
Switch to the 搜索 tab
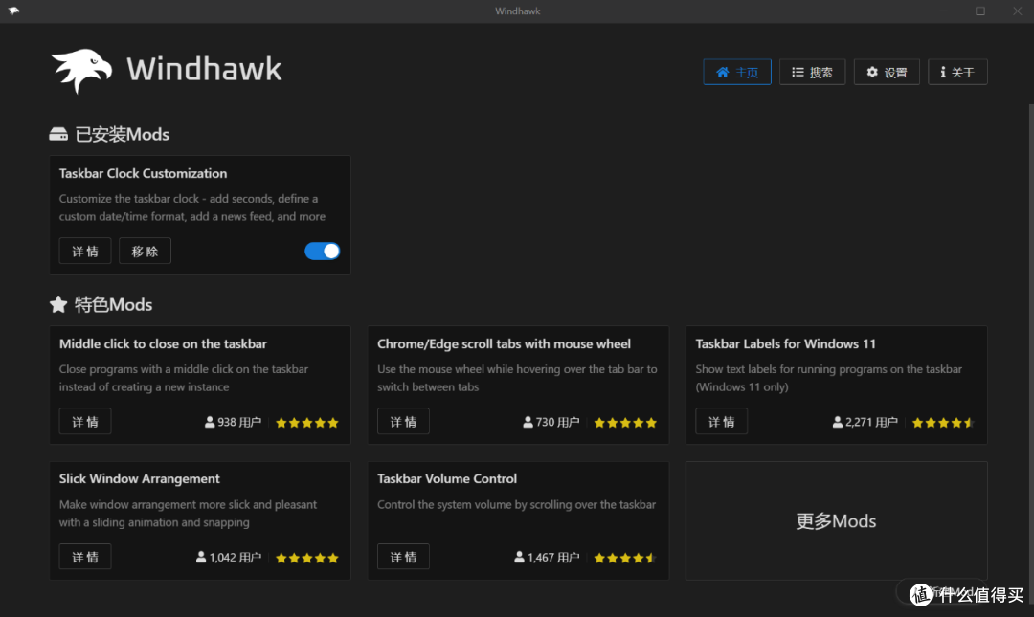[812, 71]
